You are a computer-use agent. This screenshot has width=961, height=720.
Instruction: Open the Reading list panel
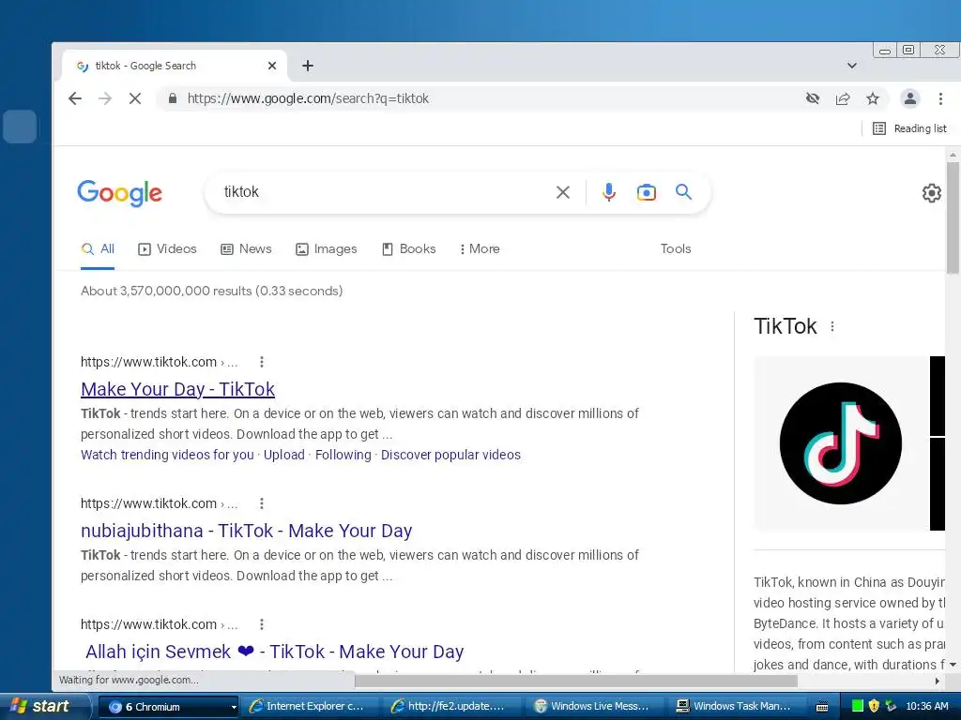point(909,128)
